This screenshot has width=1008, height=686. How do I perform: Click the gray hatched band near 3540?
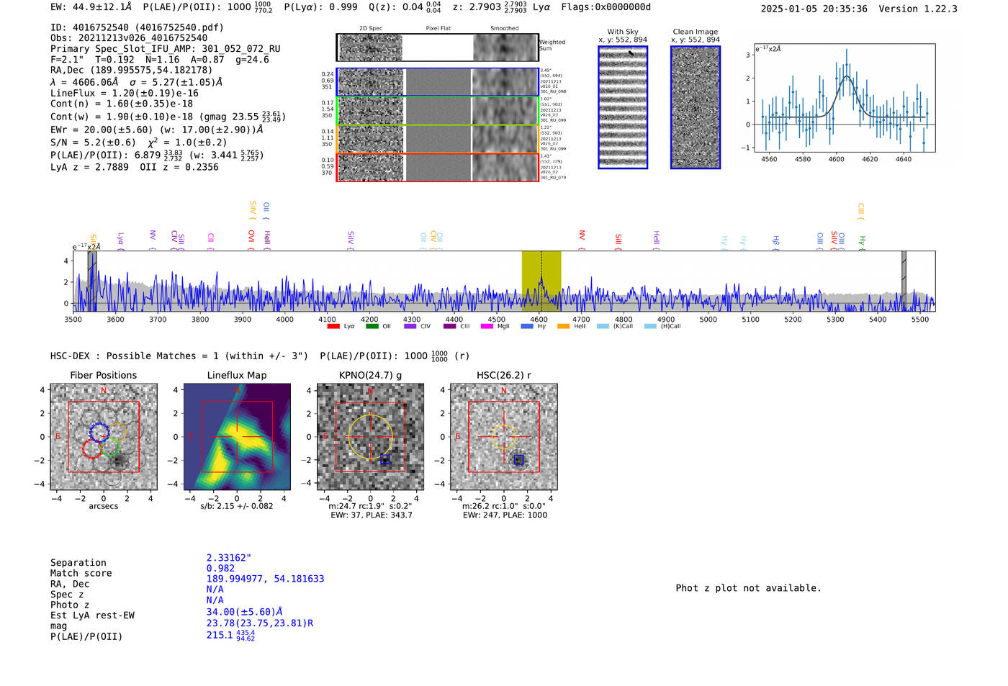coord(91,281)
